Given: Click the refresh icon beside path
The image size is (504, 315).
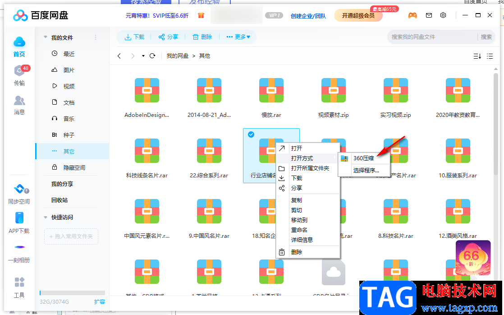Looking at the screenshot, I should point(153,56).
